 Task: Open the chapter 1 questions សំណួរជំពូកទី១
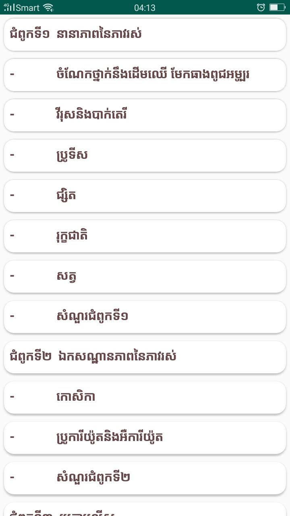[145, 317]
